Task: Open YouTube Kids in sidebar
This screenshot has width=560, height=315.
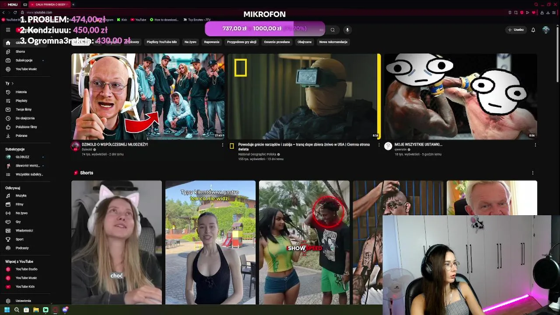Action: pyautogui.click(x=24, y=287)
